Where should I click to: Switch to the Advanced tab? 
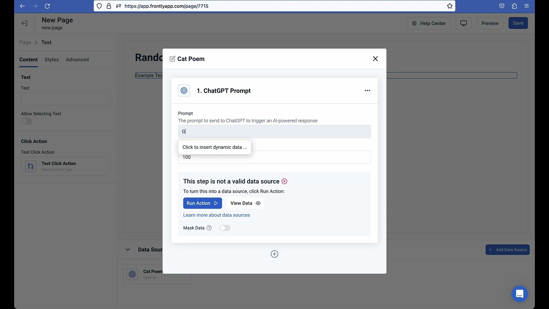point(77,60)
